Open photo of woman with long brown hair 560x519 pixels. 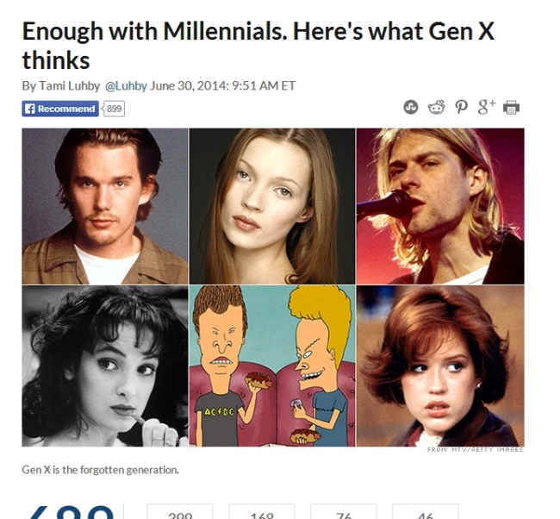click(x=272, y=206)
